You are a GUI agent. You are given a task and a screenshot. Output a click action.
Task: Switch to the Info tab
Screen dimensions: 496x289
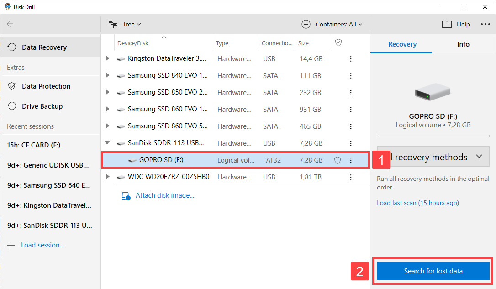pos(463,44)
